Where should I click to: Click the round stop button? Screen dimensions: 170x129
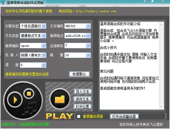click(x=29, y=94)
